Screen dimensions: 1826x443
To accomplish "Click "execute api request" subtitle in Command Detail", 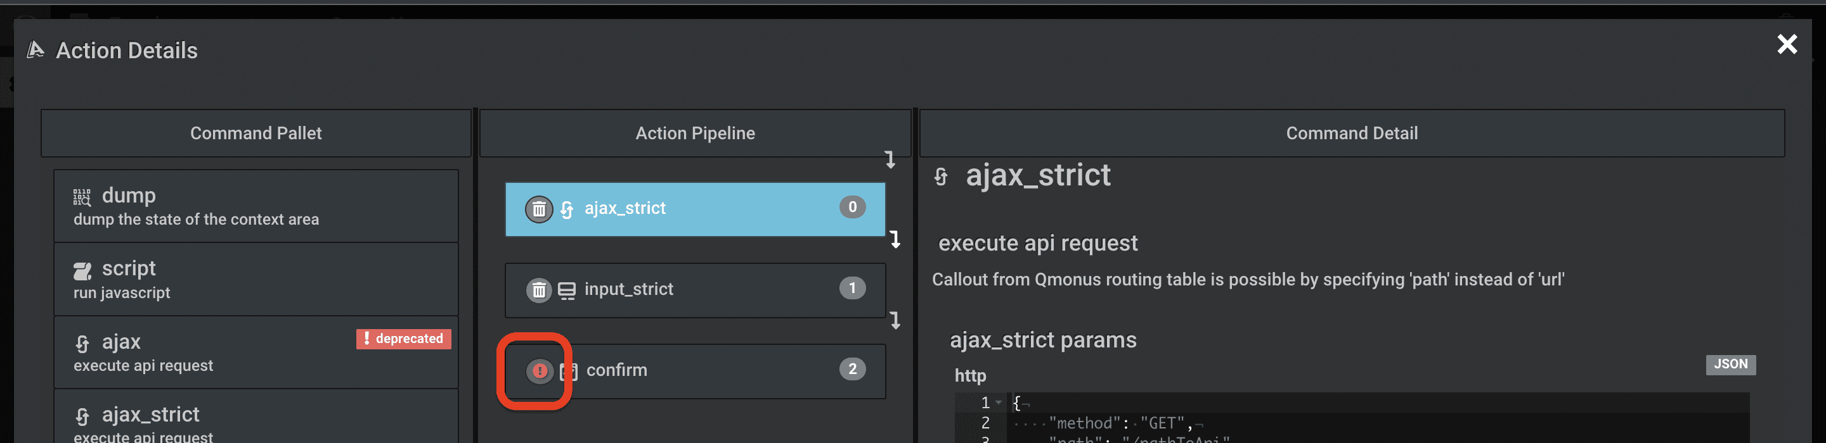I will (x=1038, y=243).
